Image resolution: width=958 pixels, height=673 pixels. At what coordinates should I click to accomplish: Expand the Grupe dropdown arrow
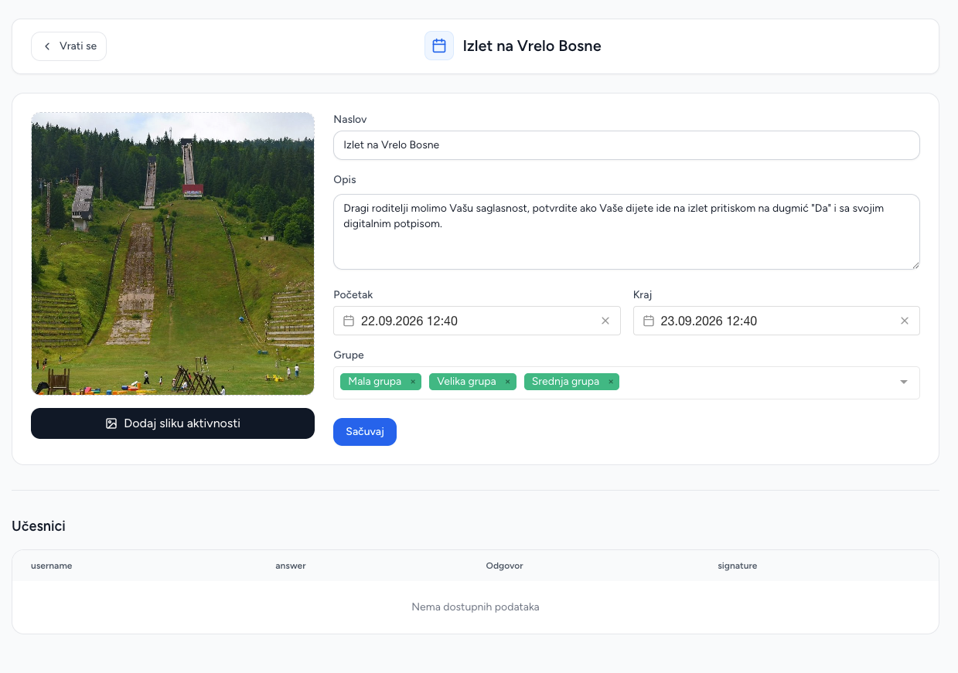[x=904, y=382]
